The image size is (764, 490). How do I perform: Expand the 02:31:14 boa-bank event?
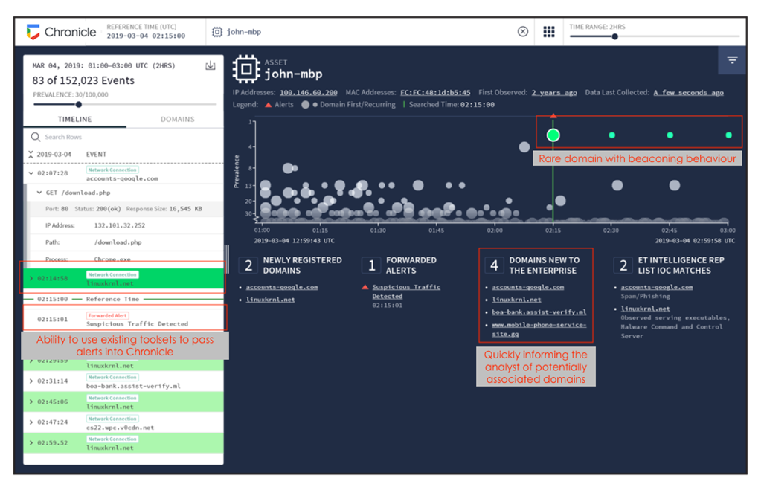point(31,381)
